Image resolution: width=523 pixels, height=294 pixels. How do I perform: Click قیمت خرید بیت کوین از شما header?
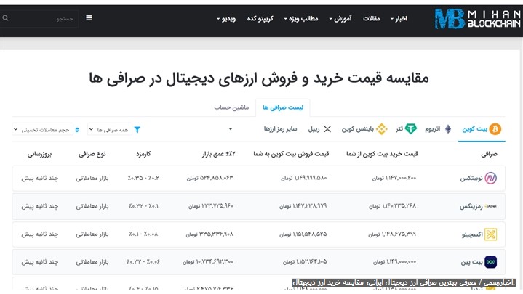382,154
